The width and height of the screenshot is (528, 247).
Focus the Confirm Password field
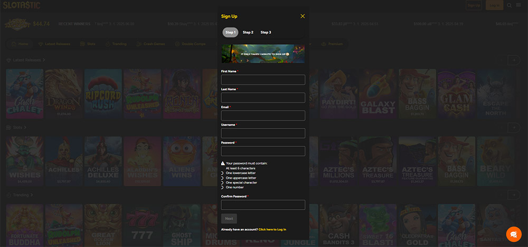point(263,205)
